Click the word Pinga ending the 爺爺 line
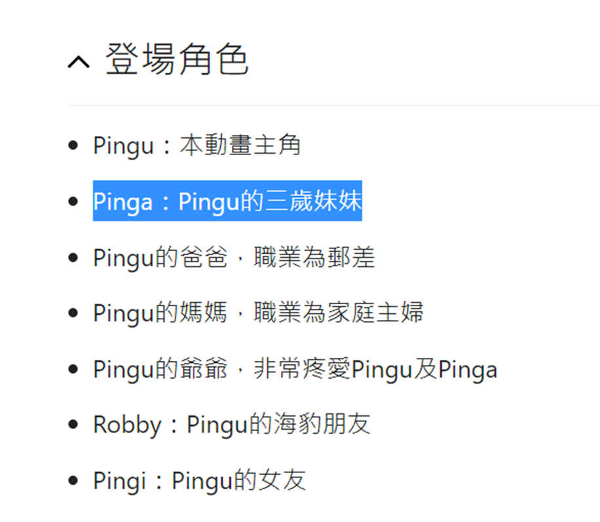This screenshot has height=522, width=600. [x=468, y=370]
